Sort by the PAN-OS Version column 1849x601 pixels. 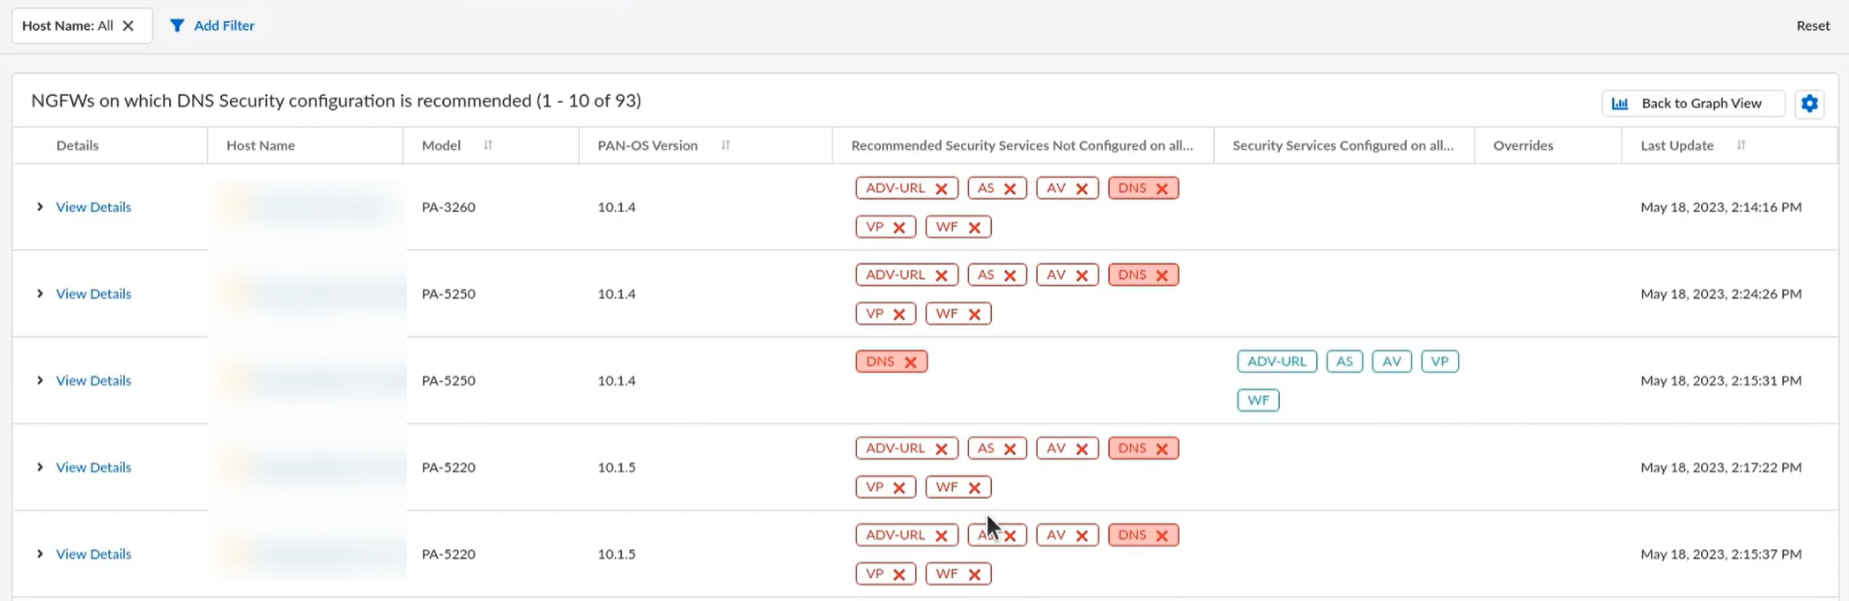pos(726,145)
